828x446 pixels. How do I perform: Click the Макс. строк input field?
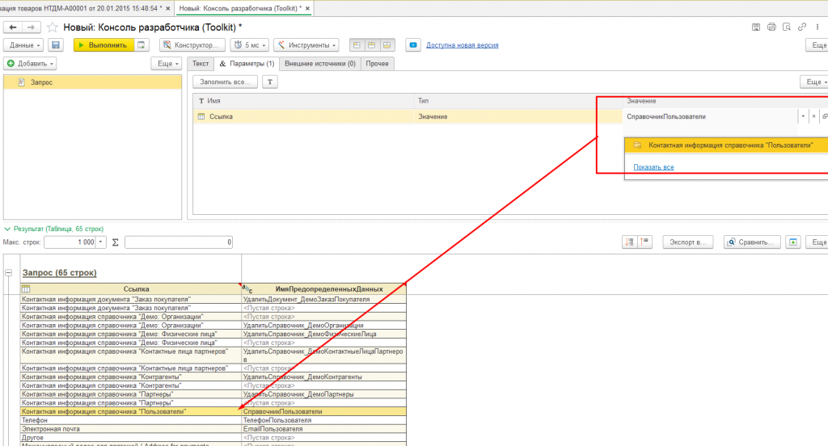point(70,242)
